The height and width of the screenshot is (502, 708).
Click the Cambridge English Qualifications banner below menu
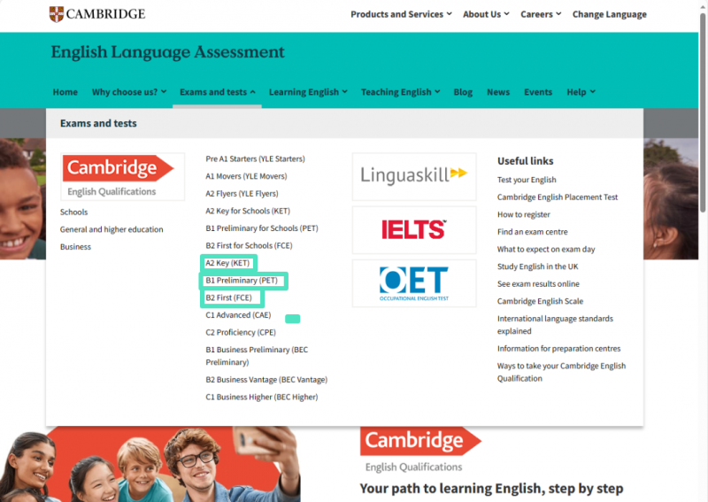[x=421, y=449]
